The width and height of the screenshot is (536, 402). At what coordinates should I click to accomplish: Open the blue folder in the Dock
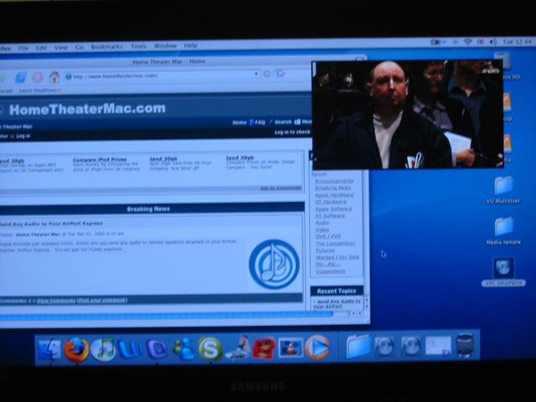click(358, 346)
